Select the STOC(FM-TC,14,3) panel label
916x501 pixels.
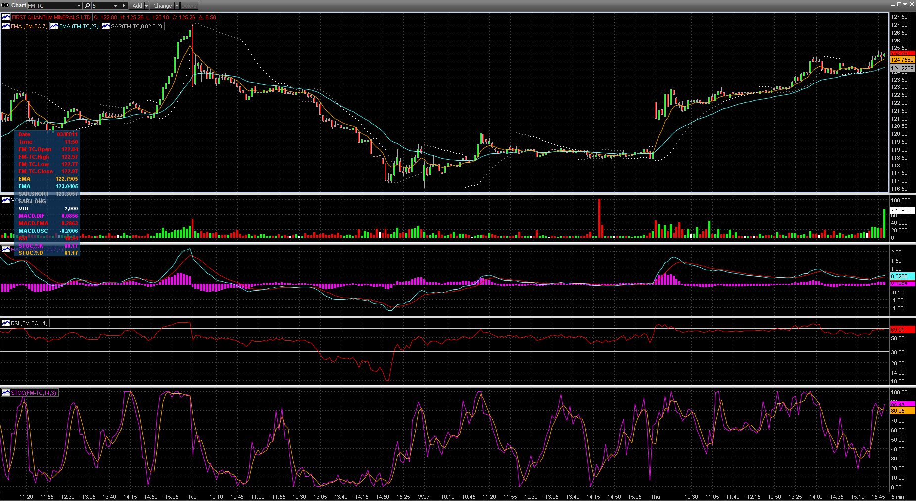34,393
